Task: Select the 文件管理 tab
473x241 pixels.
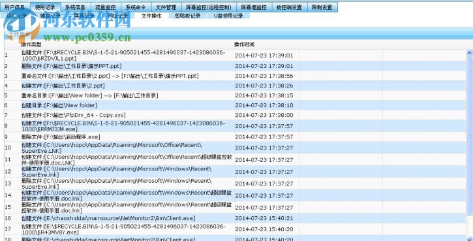Action: click(x=166, y=7)
